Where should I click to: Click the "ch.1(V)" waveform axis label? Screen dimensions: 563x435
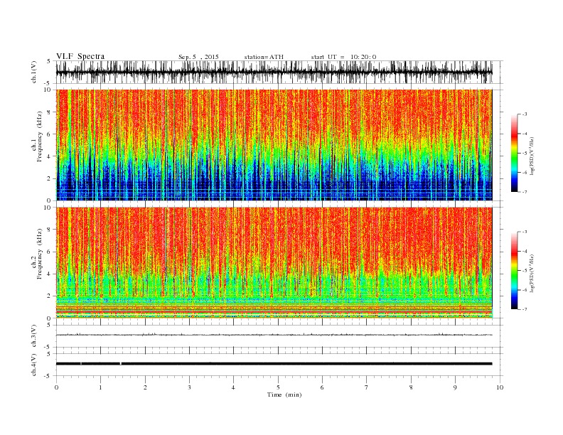point(34,72)
